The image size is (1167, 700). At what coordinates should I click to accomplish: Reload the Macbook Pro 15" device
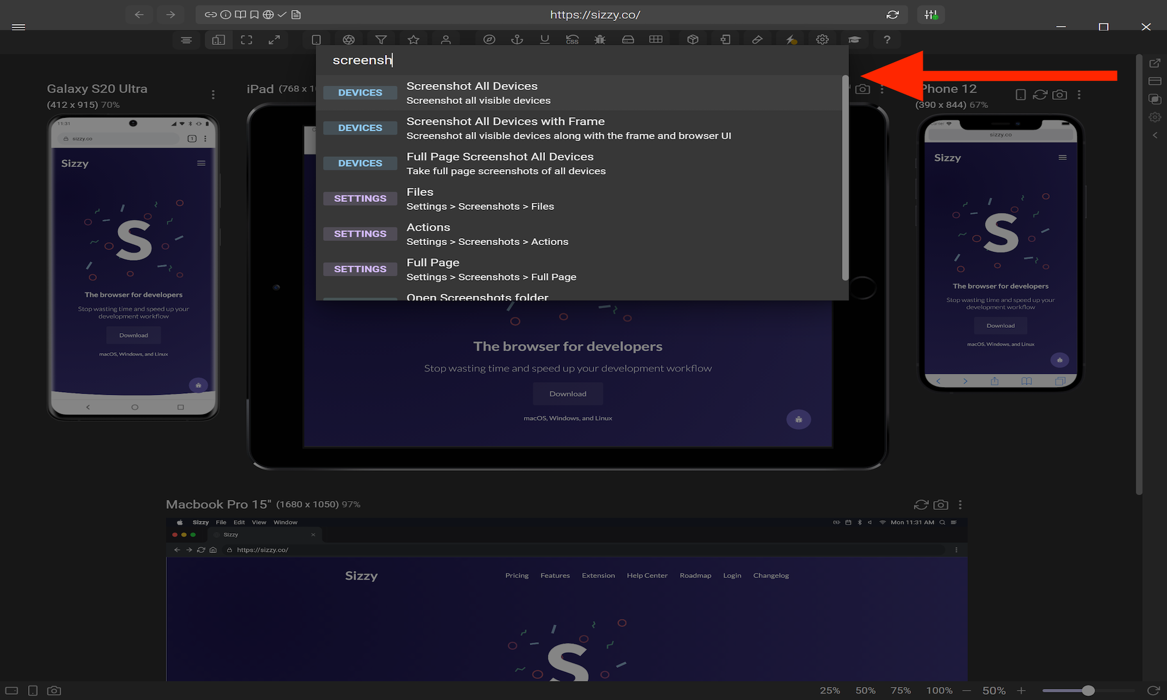921,505
